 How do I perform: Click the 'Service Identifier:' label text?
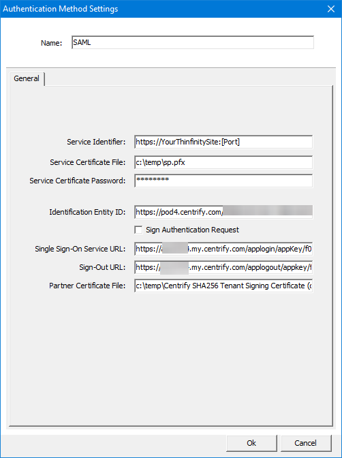(96, 142)
